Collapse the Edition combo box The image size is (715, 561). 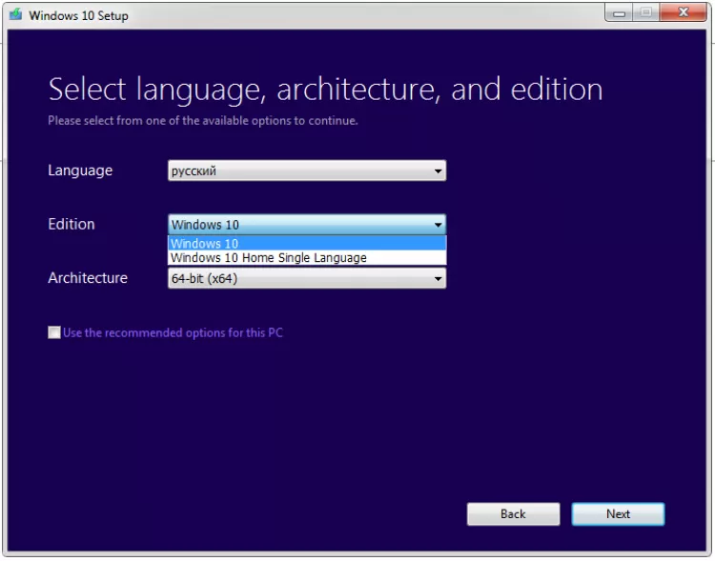[x=307, y=225]
